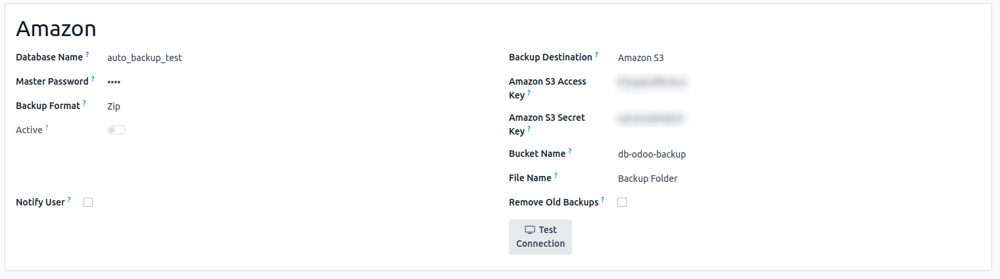Click the Remove Old Backups help icon

pos(602,200)
